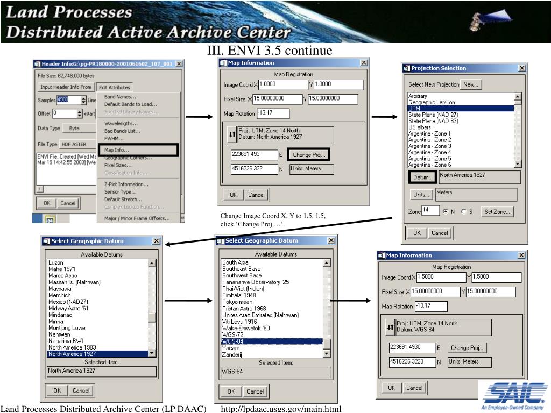Select Major / Minor Frame Offsets... entry
This screenshot has width=551, height=413.
coord(137,218)
